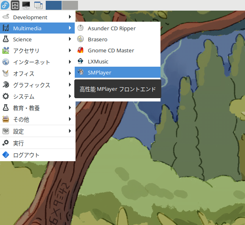Click the iconify all windows icon
This screenshot has width=245, height=225.
(x=38, y=5)
